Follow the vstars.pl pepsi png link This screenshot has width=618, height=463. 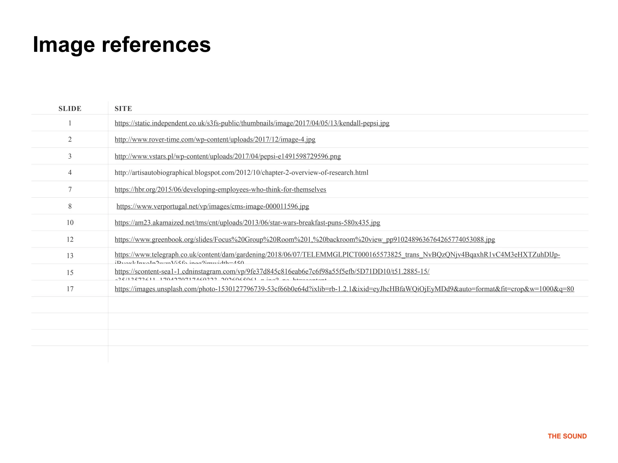(x=228, y=156)
